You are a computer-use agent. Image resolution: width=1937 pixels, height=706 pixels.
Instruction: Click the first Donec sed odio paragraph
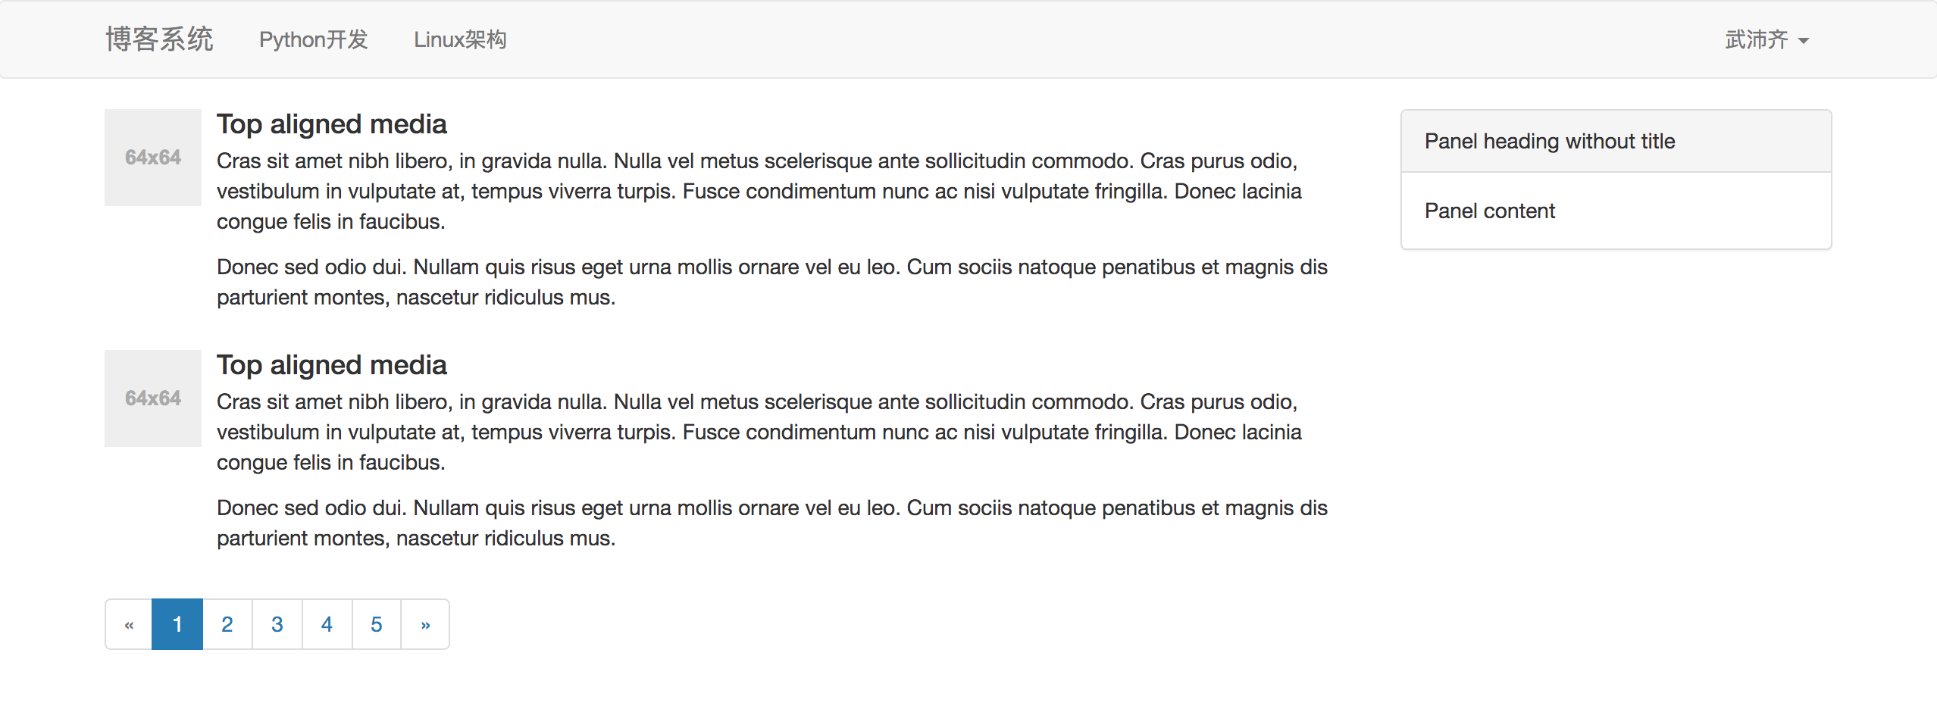772,282
